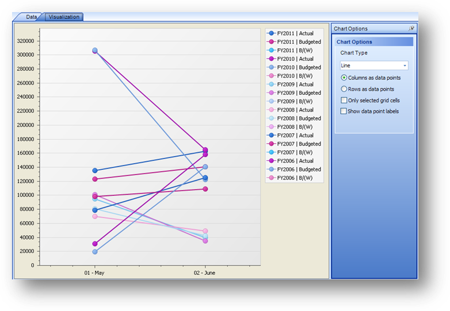The height and width of the screenshot is (311, 450).
Task: Click the Chart Options panel title bar
Action: (x=374, y=28)
